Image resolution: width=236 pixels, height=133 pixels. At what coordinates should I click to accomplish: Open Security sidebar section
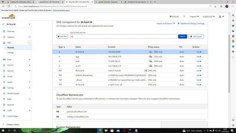10,71
